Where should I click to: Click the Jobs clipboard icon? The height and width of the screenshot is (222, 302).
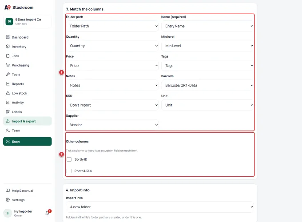click(x=8, y=56)
